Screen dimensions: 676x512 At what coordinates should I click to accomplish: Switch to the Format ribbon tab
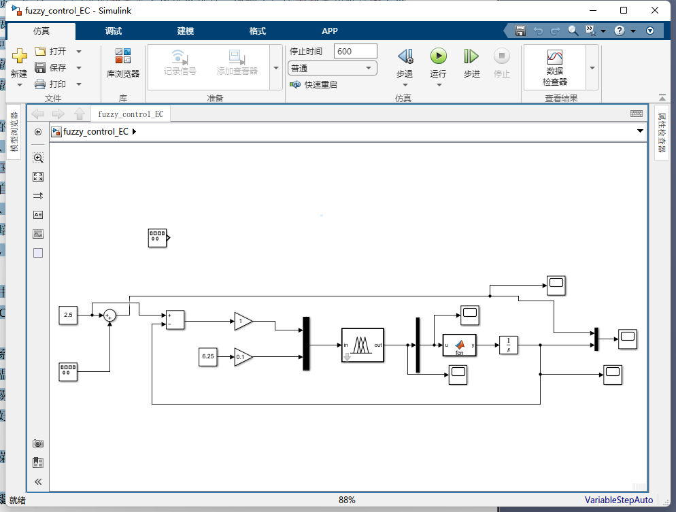(x=258, y=31)
